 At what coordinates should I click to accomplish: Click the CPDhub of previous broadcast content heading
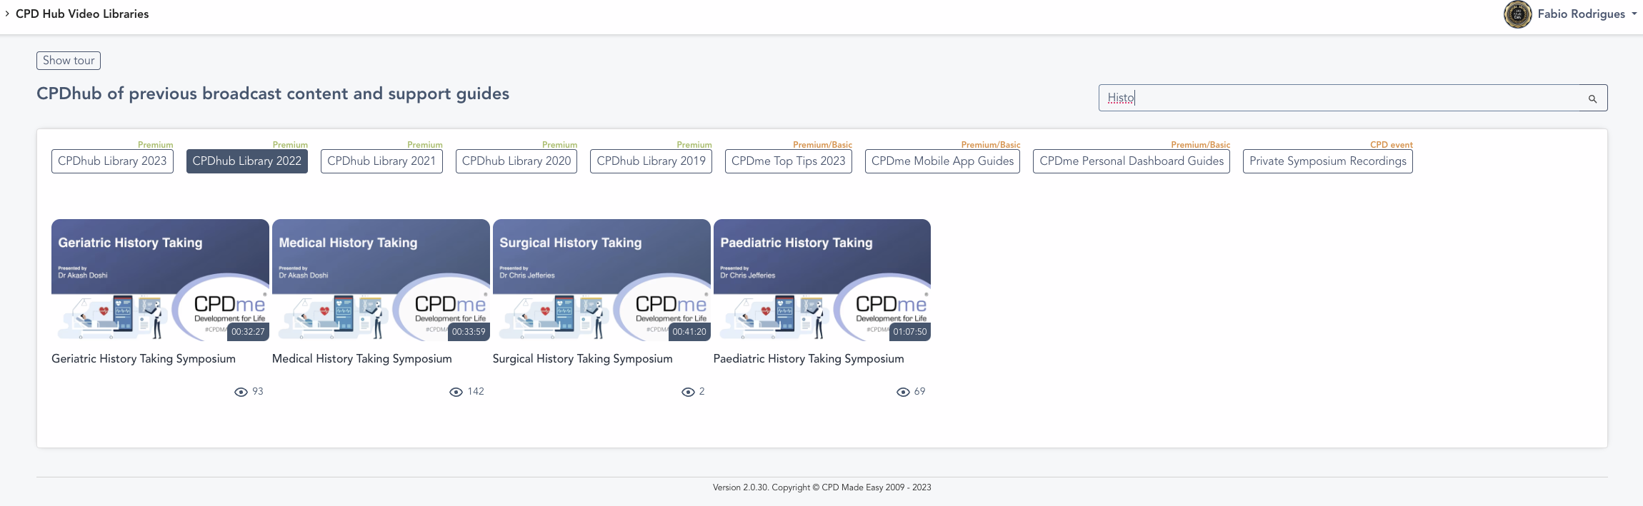coord(273,93)
